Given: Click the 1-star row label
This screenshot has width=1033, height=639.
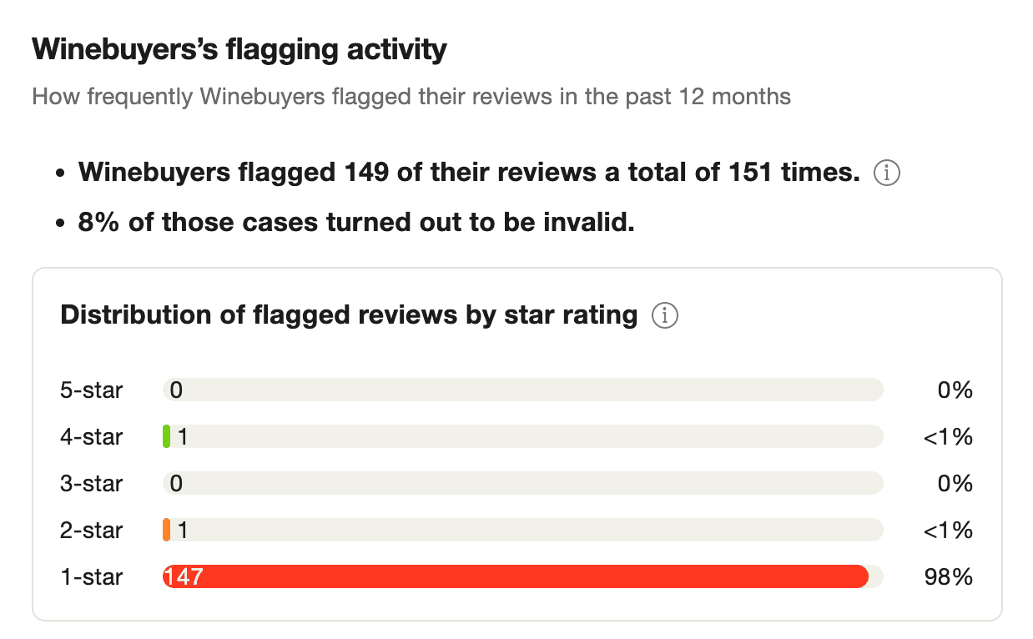Looking at the screenshot, I should tap(91, 576).
